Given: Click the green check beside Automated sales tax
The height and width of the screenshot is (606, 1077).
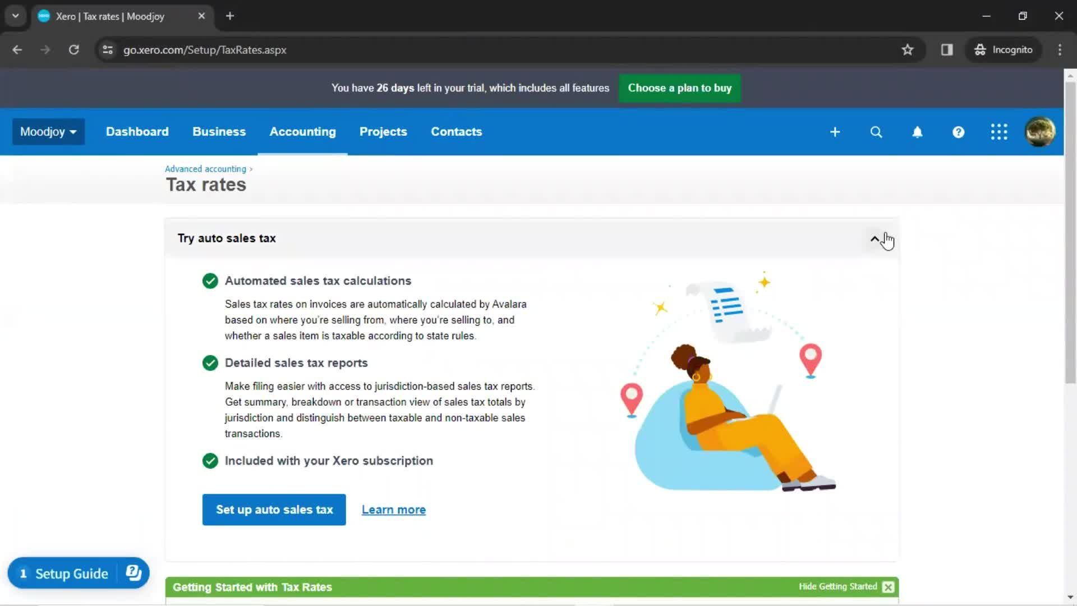Looking at the screenshot, I should [x=210, y=281].
